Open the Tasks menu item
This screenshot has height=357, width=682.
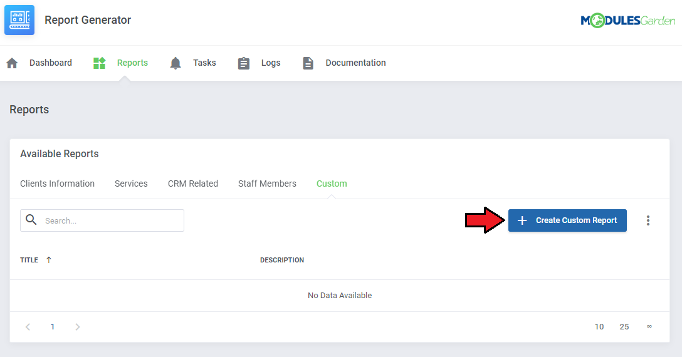tap(204, 63)
